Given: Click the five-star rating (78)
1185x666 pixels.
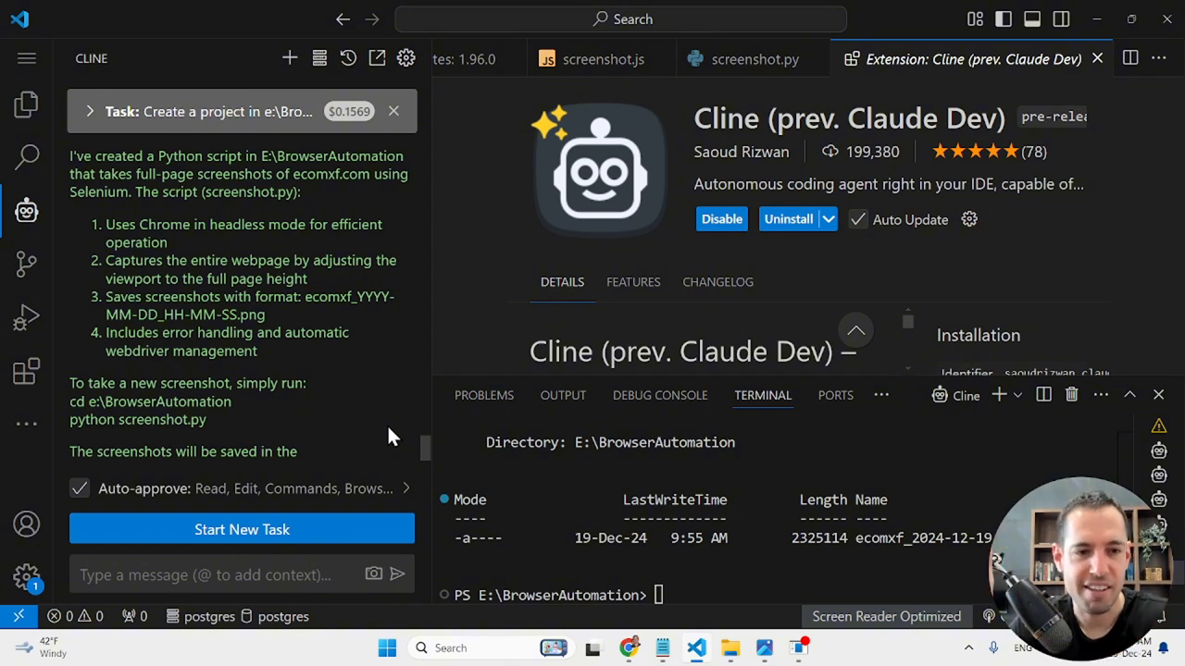Looking at the screenshot, I should pos(989,152).
